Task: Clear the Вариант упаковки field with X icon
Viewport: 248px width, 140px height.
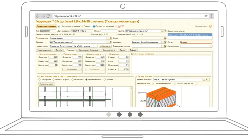Action: click(x=206, y=80)
